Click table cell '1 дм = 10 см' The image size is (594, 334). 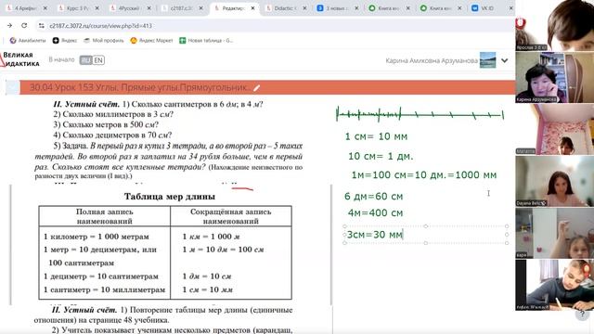point(207,276)
